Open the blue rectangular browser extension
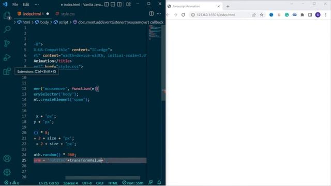The height and width of the screenshot is (186, 331). click(294, 15)
